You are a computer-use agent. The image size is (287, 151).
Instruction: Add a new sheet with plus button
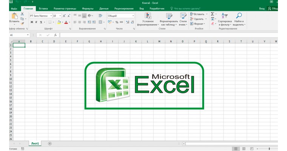(50, 143)
